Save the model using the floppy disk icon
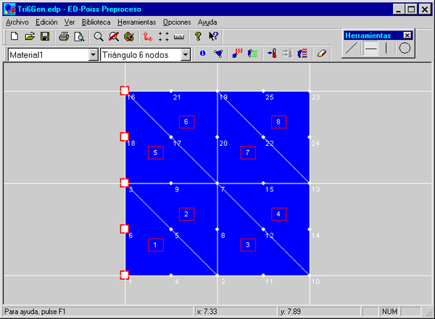This screenshot has width=435, height=319. 45,36
